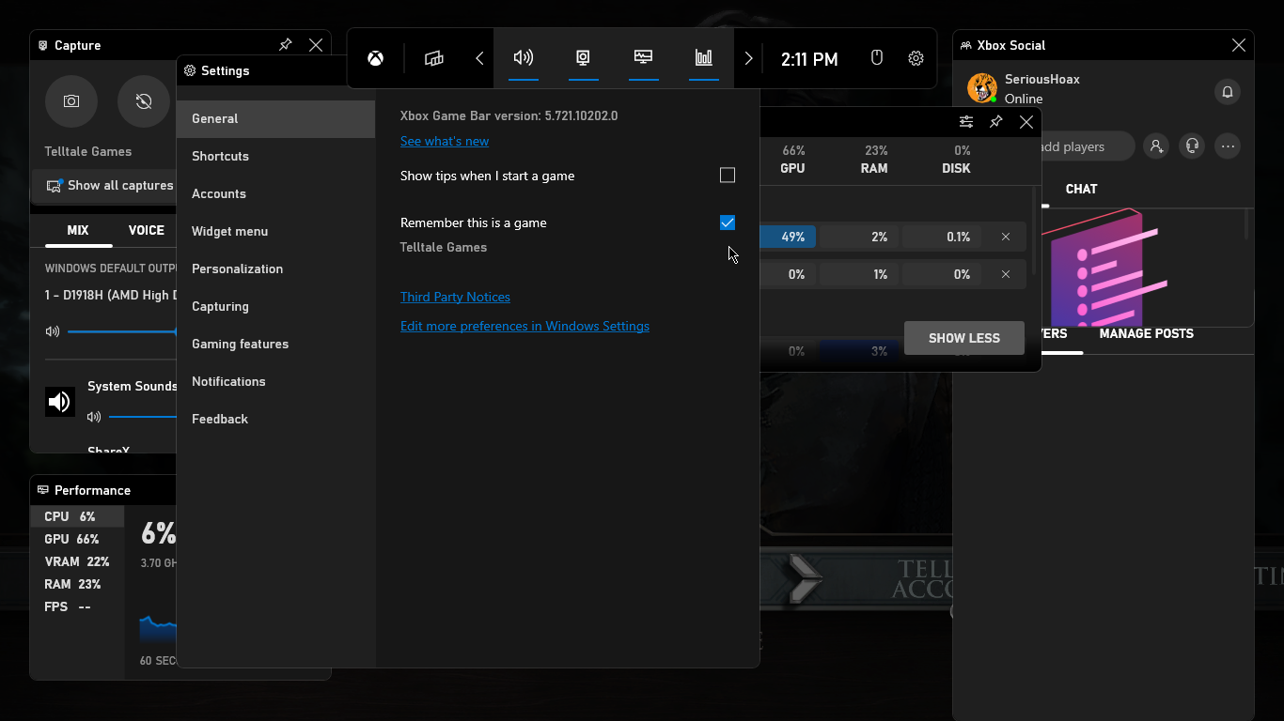The width and height of the screenshot is (1284, 721).
Task: Take a screenshot with the camera button
Action: click(71, 101)
